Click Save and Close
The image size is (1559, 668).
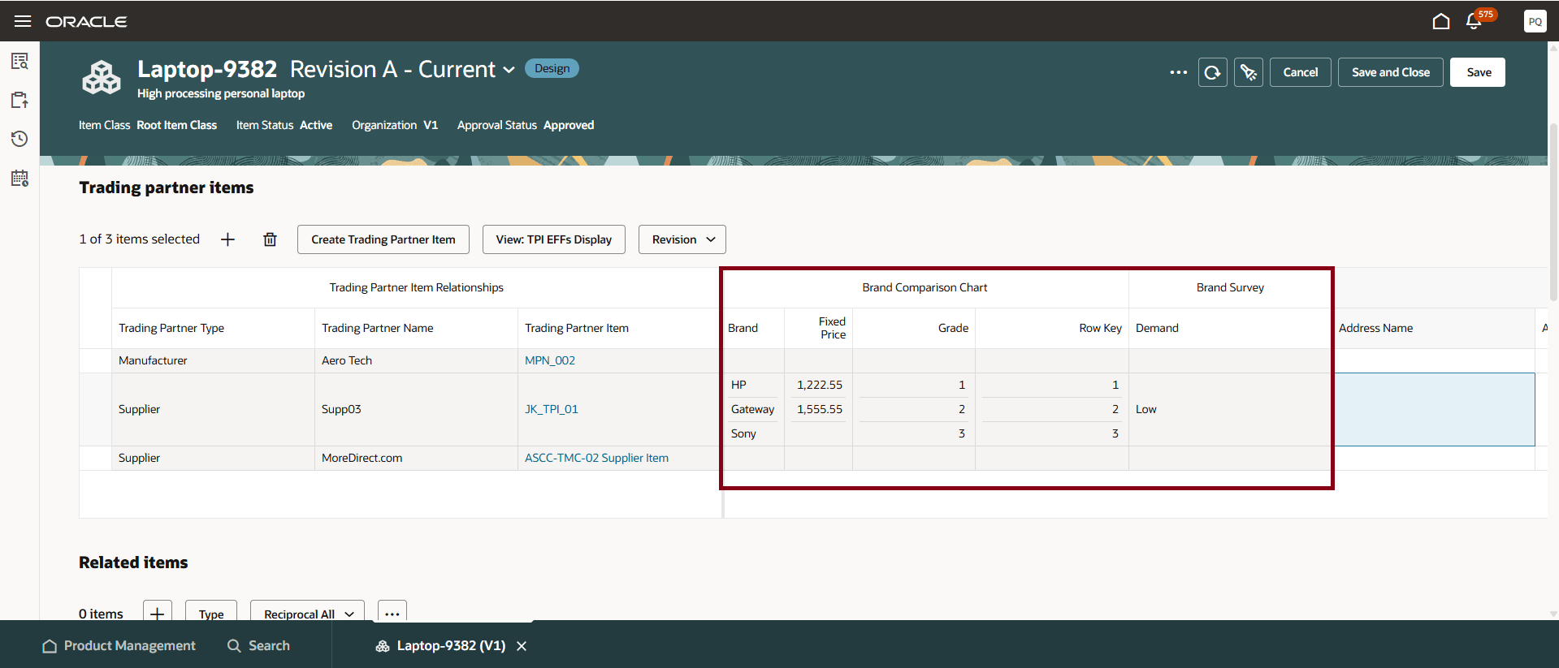[1391, 72]
